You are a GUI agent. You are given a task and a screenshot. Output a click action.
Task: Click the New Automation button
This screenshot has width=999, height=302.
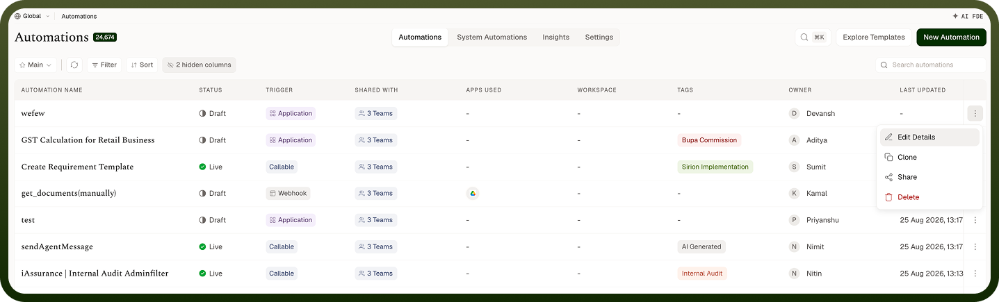951,37
